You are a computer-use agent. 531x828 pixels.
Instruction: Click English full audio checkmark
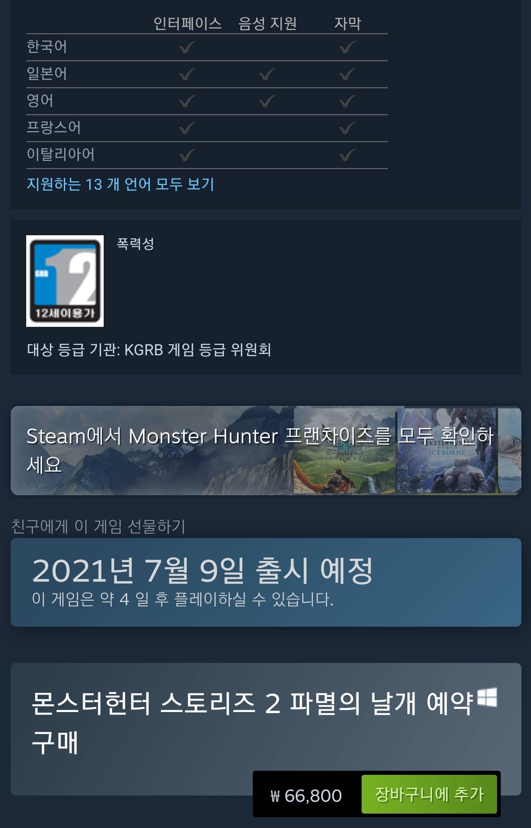(x=268, y=101)
